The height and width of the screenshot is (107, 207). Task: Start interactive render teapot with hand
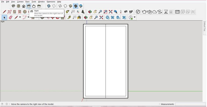tap(149, 12)
